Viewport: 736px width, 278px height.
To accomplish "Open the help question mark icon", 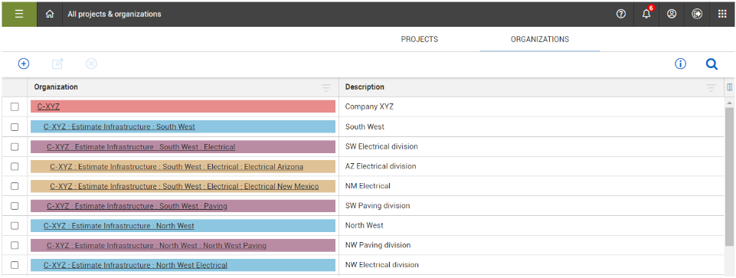I will coord(621,14).
